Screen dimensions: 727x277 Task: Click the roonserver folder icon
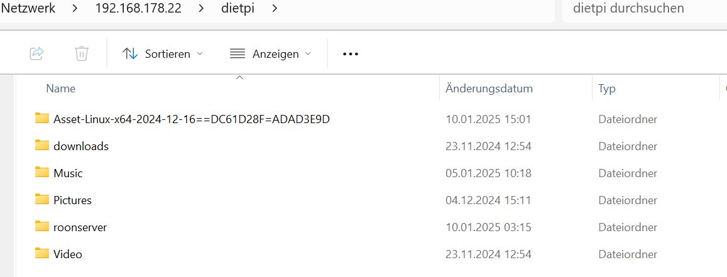(42, 227)
